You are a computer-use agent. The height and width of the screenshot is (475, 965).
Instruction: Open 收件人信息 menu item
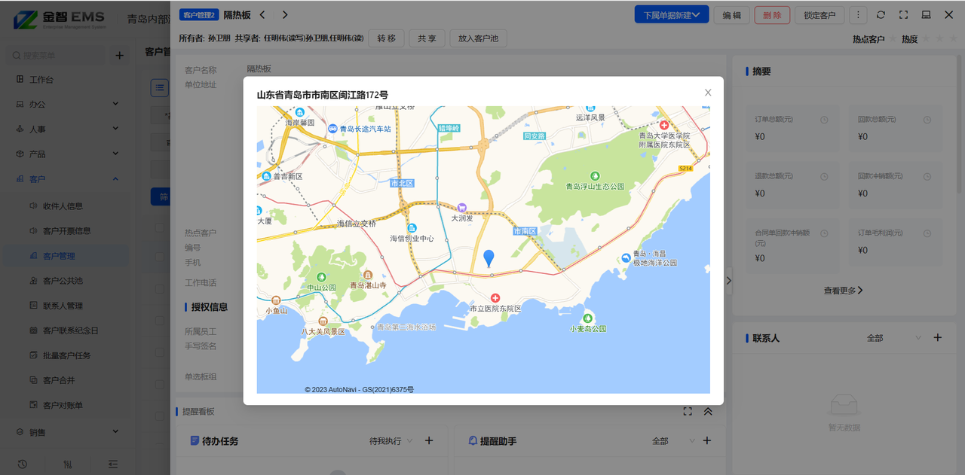(x=63, y=206)
